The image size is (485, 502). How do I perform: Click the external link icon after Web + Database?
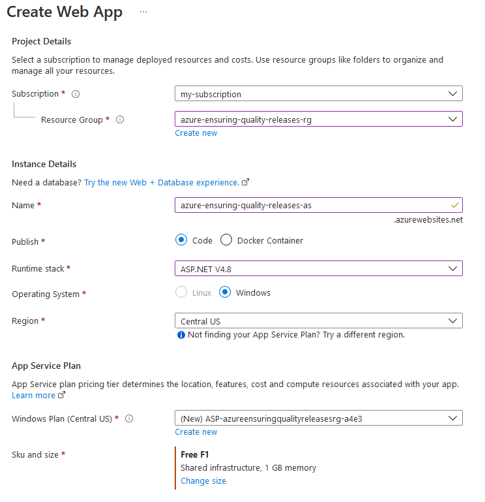tap(246, 183)
